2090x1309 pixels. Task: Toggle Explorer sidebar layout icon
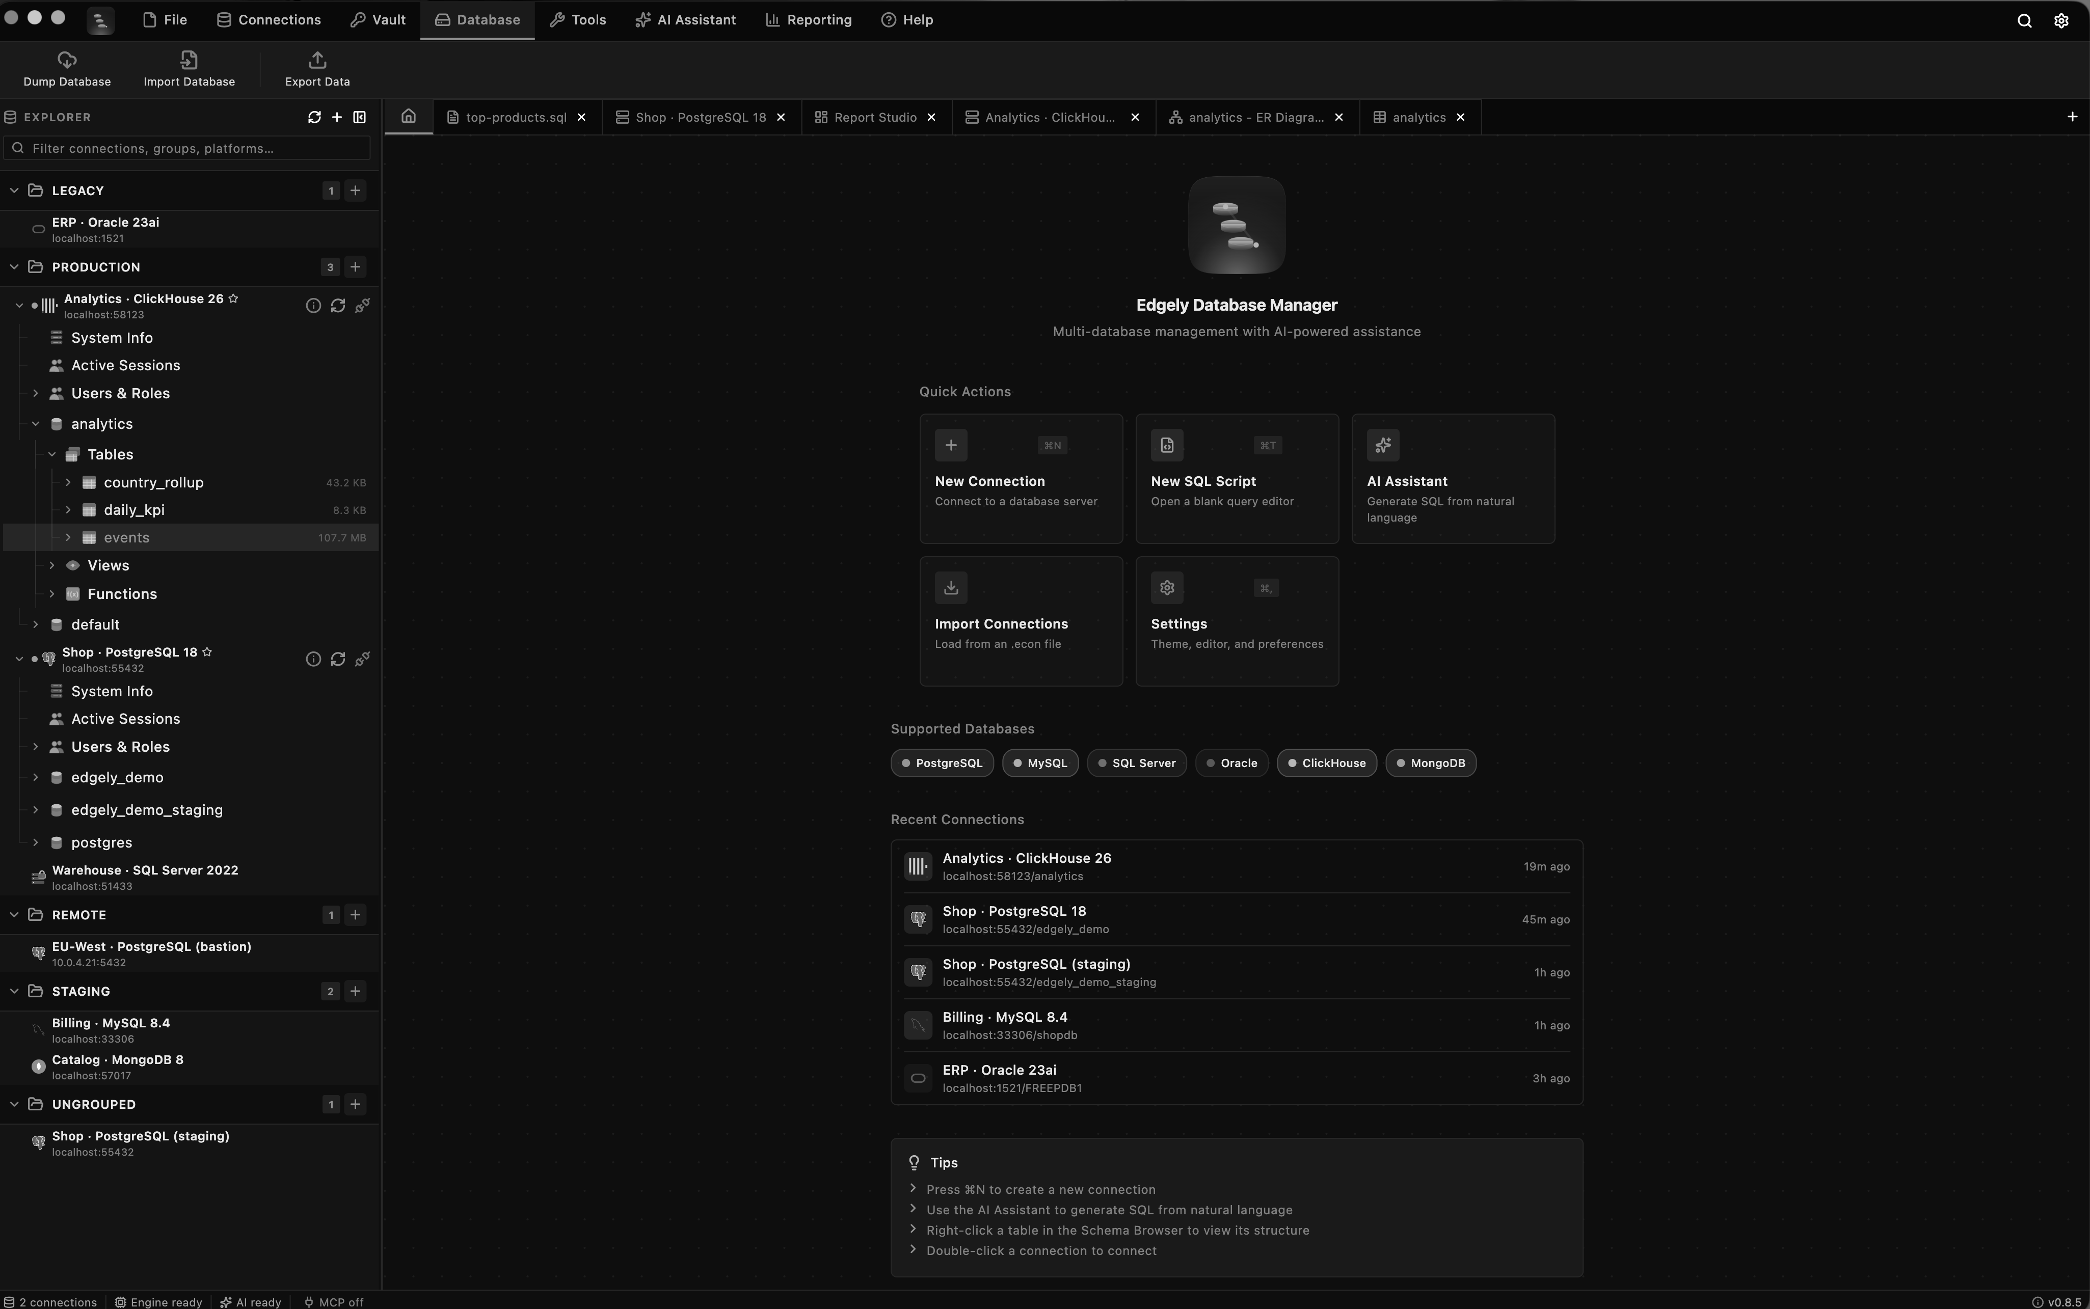359,117
